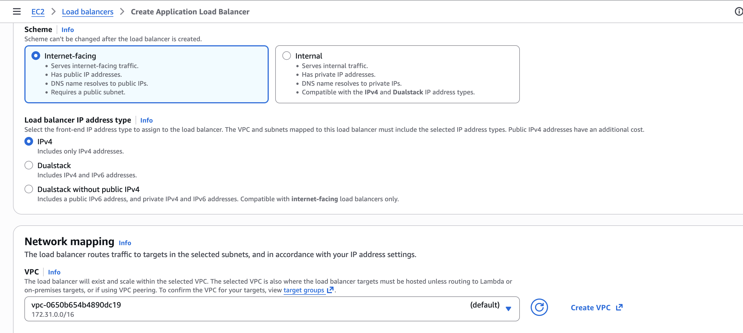This screenshot has width=743, height=333.
Task: Click the VPC dropdown arrow
Action: [x=508, y=309]
